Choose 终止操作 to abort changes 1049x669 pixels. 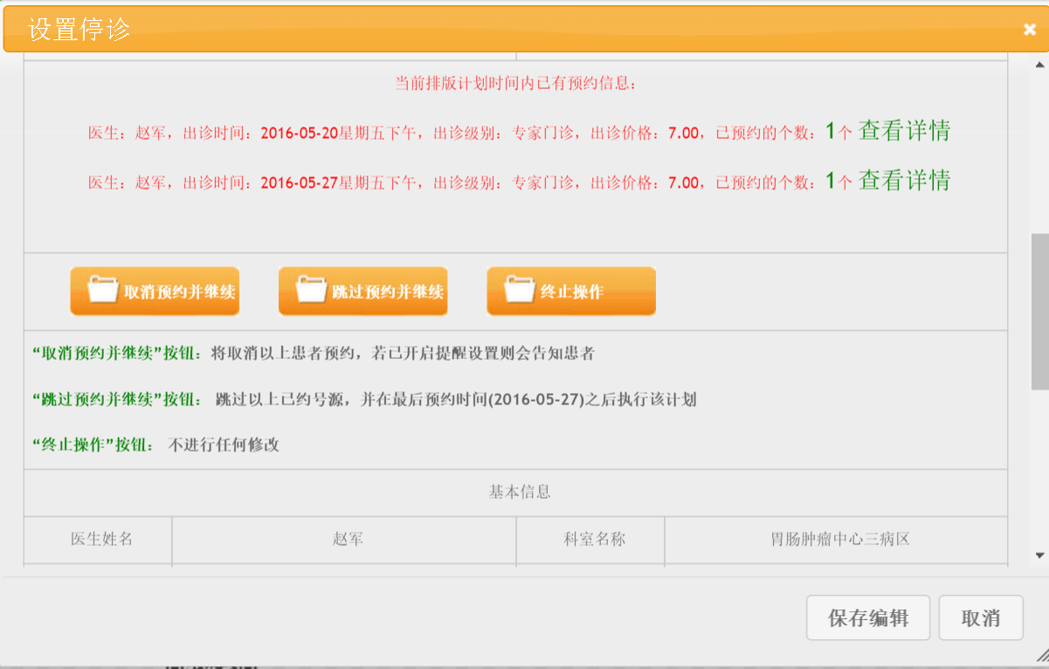[x=571, y=291]
